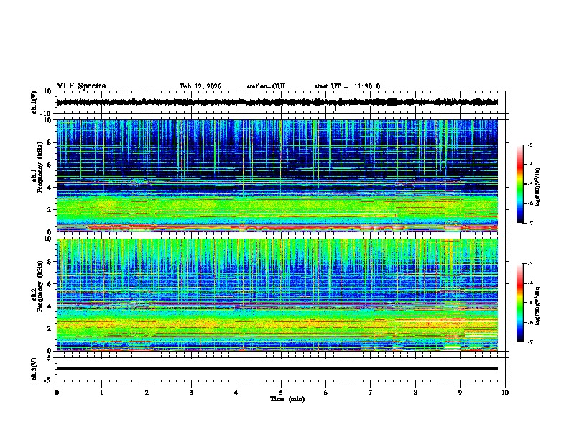Click the -7 label on ch.1 color bar
The image size is (569, 440).
tap(530, 223)
